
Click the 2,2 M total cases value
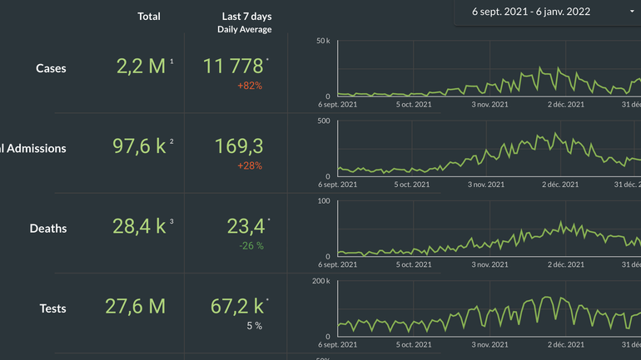coord(141,67)
